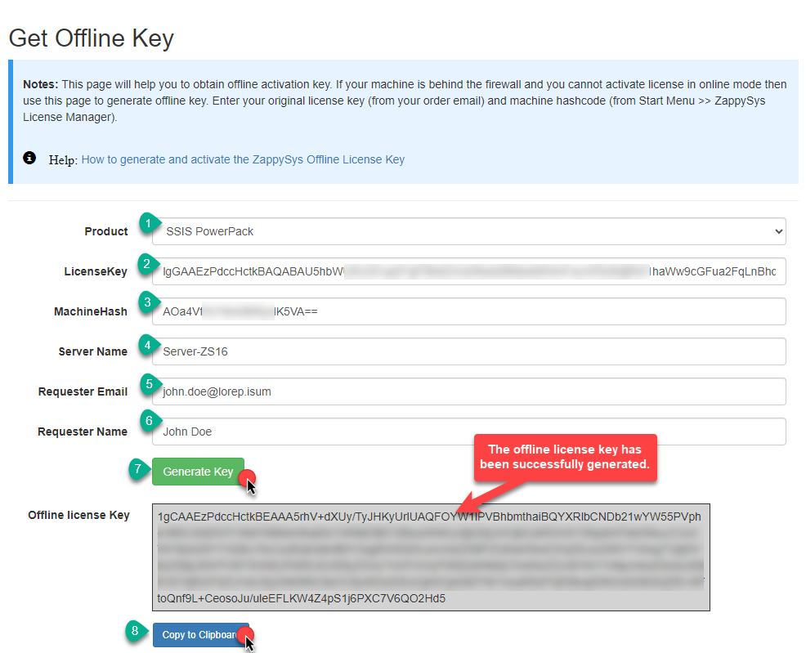This screenshot has width=806, height=653.
Task: Click the Copy to Clipboard button
Action: [200, 635]
